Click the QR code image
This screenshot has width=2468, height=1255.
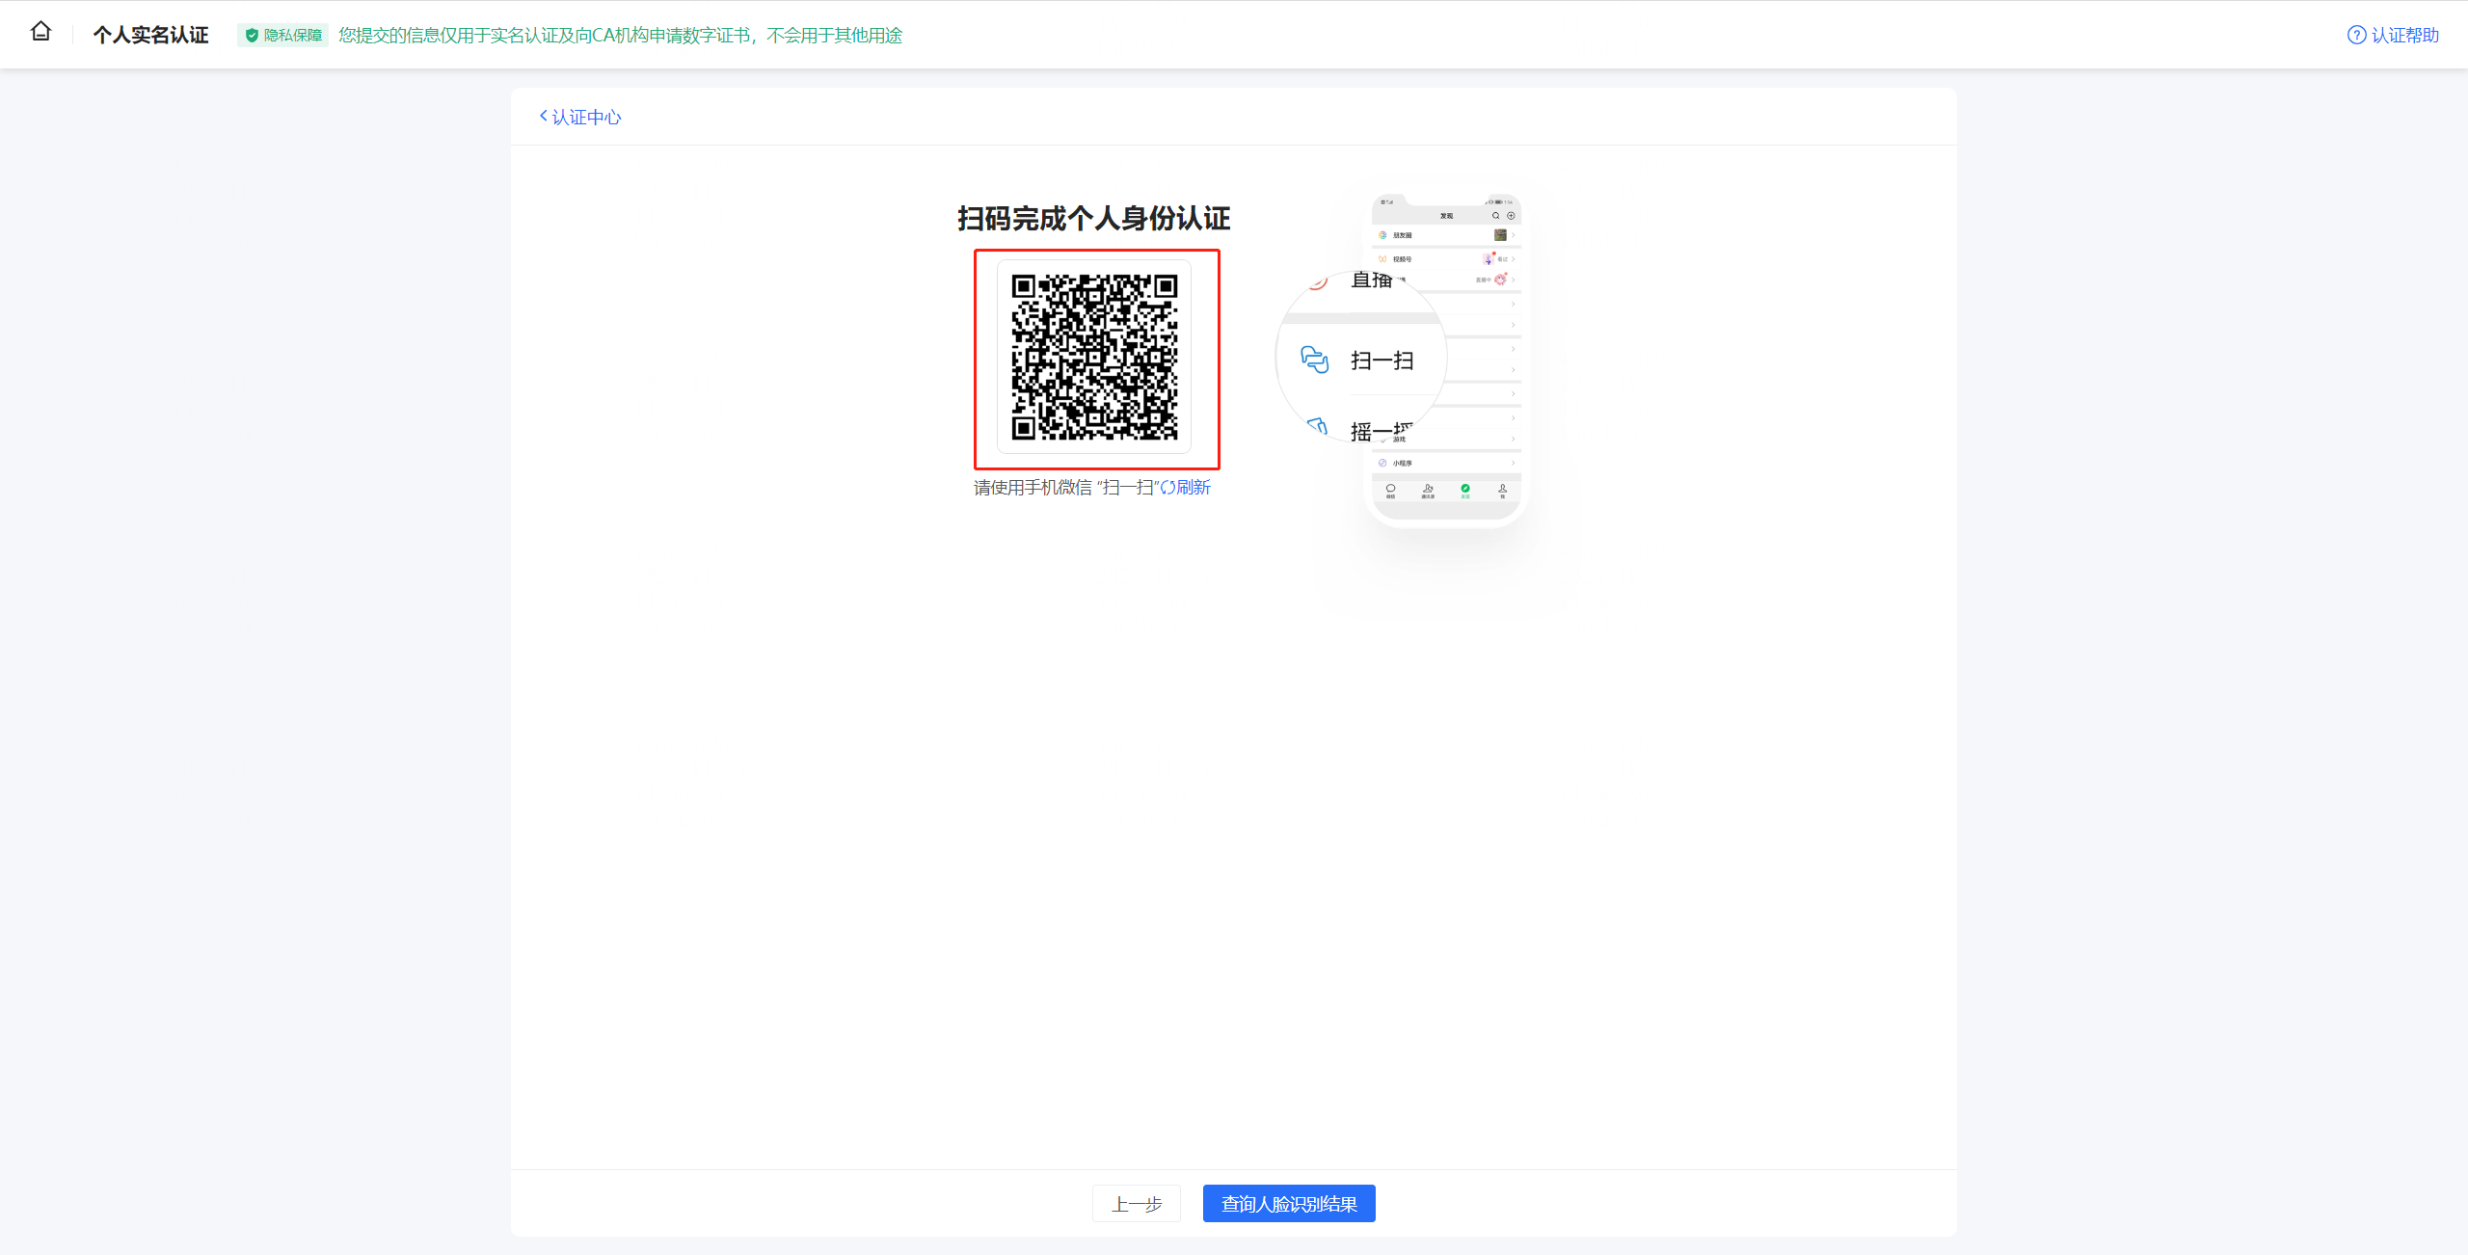[x=1094, y=357]
